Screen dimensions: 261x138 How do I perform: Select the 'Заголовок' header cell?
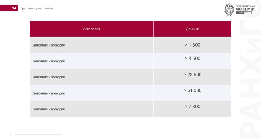pos(92,29)
